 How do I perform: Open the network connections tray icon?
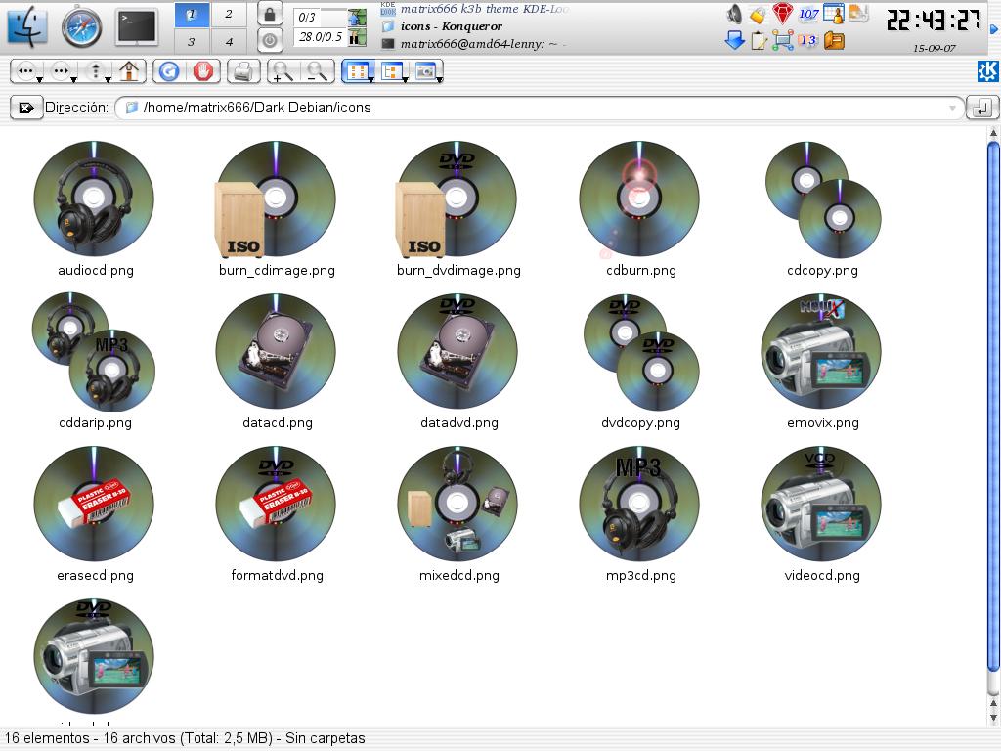[783, 41]
